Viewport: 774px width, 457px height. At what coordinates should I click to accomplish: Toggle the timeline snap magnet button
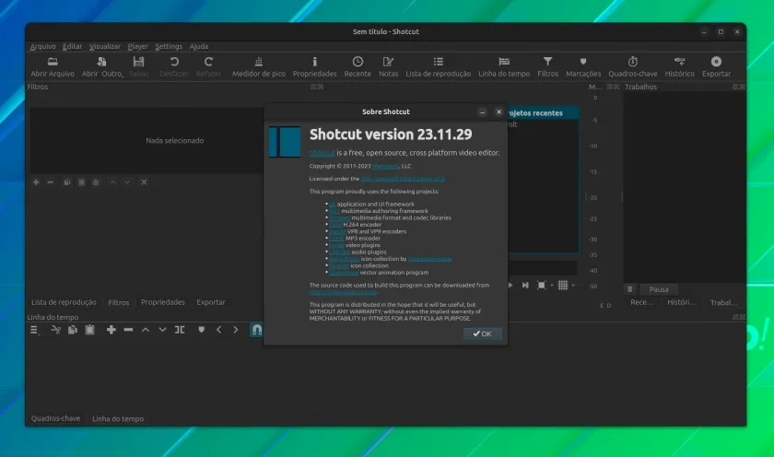click(x=257, y=330)
